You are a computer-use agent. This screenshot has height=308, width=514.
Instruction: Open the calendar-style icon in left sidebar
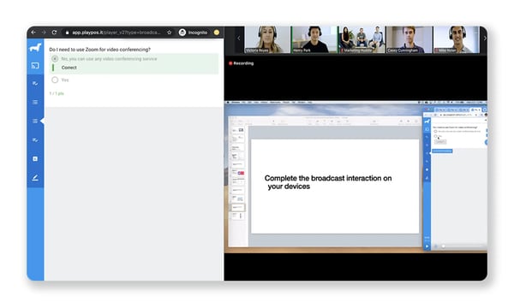click(x=35, y=159)
